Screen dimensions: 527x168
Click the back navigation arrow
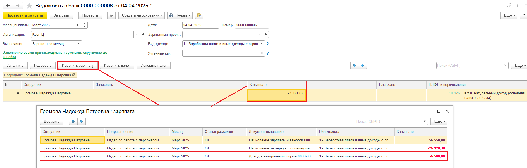tap(8, 6)
